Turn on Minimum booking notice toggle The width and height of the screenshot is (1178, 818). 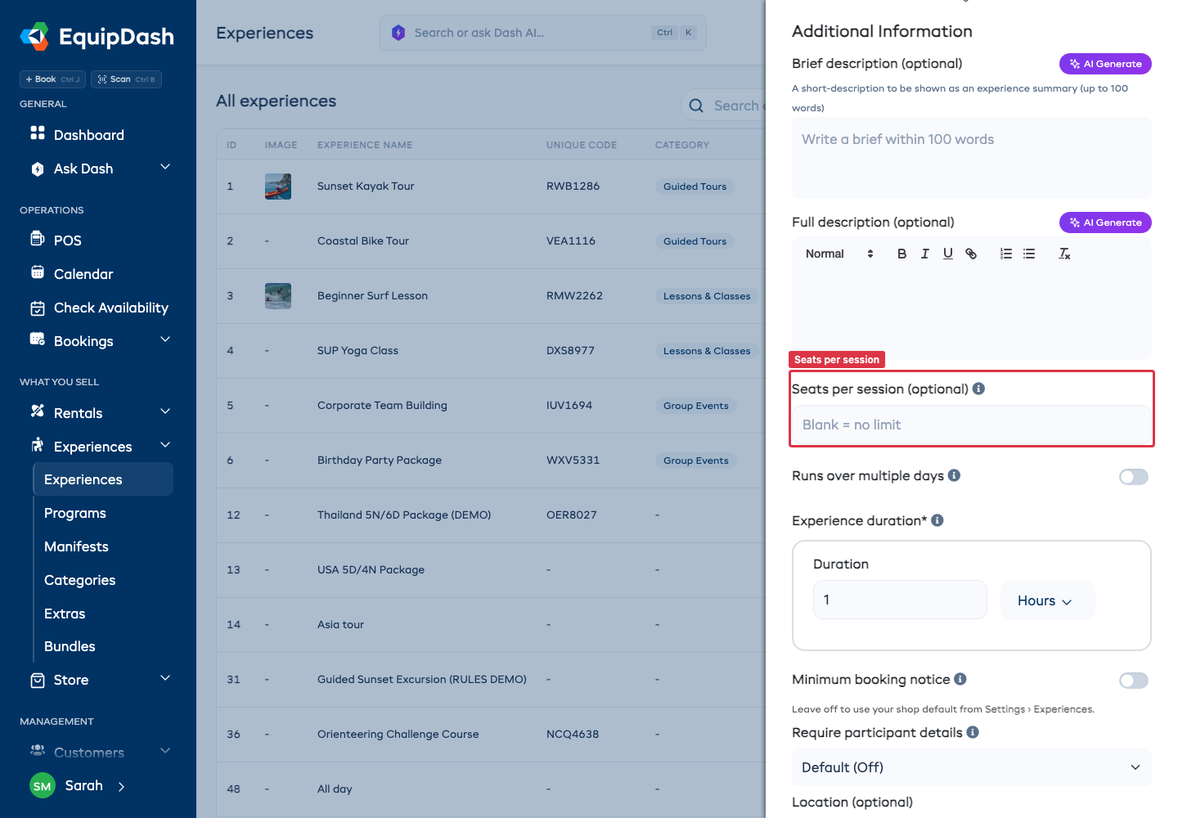pos(1134,681)
